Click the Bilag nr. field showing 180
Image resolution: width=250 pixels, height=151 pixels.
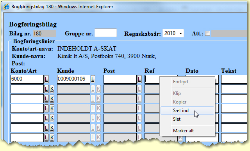(44, 33)
